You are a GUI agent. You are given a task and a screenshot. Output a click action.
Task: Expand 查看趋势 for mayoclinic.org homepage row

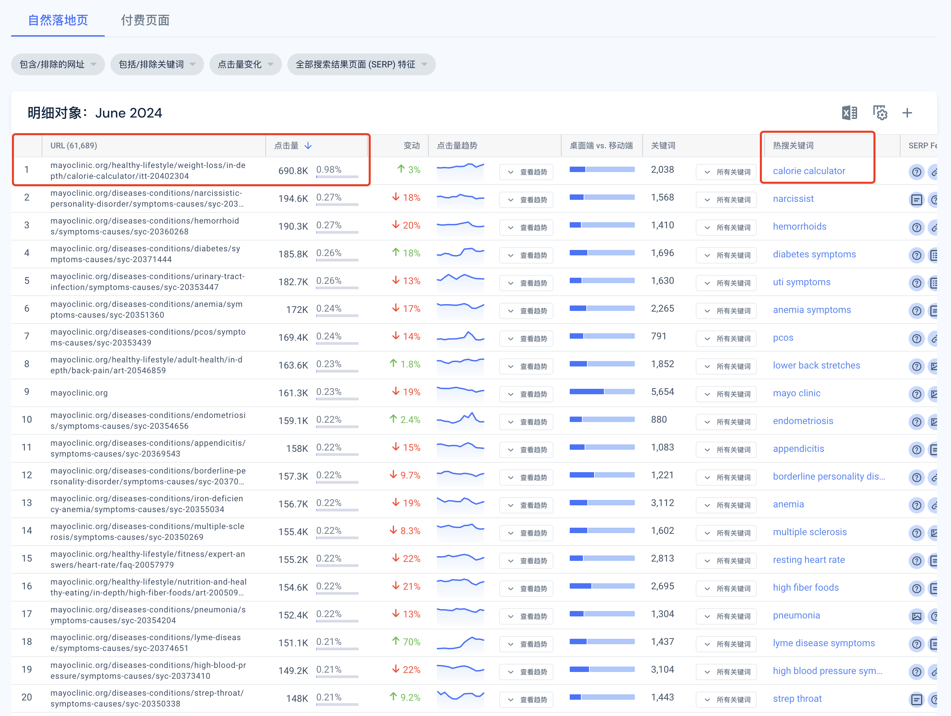click(526, 394)
